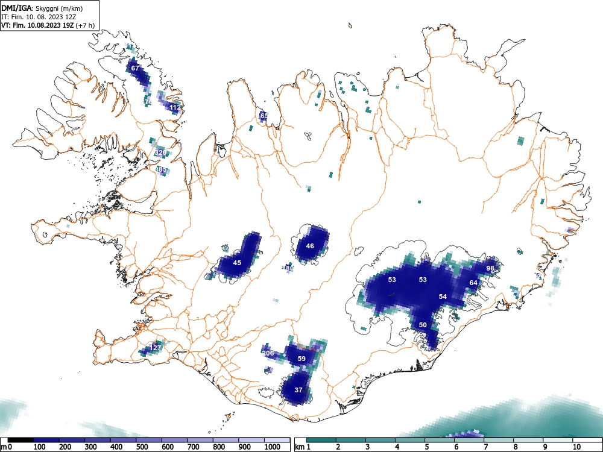Click the visibility value 320 on the map
603x452 pixels.
(x=160, y=152)
